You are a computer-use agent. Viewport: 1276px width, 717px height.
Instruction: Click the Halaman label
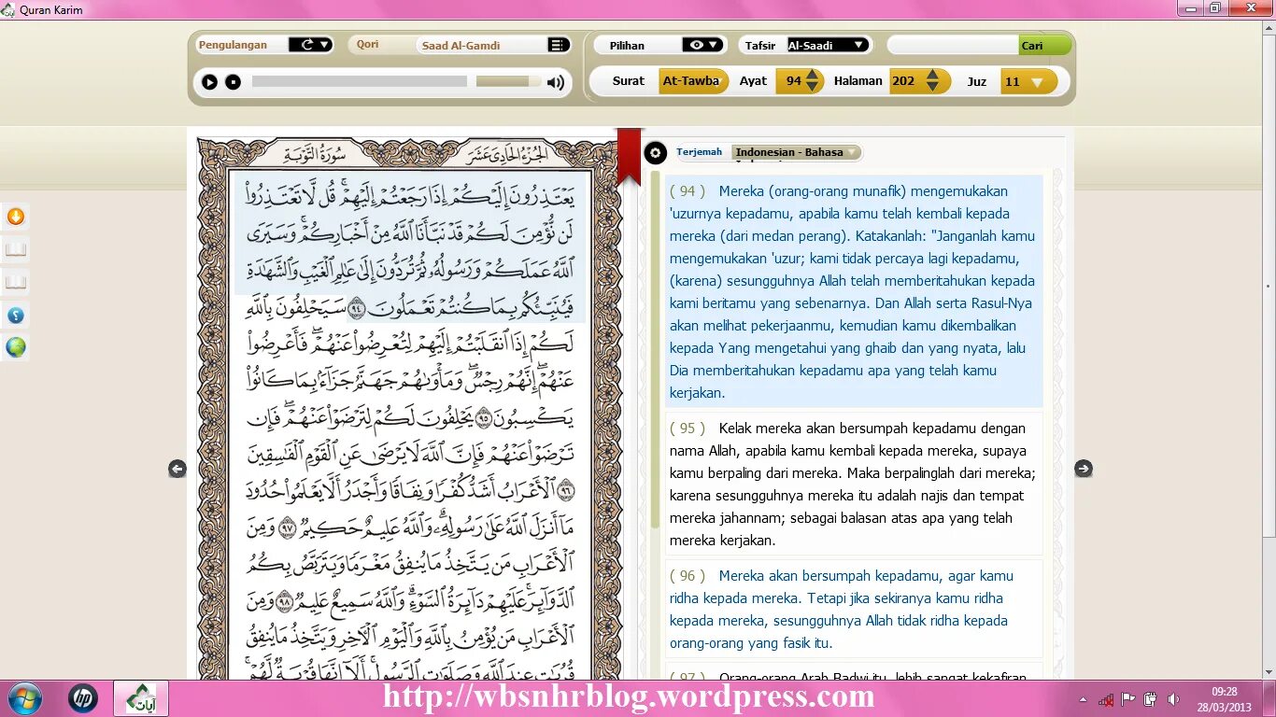(858, 81)
